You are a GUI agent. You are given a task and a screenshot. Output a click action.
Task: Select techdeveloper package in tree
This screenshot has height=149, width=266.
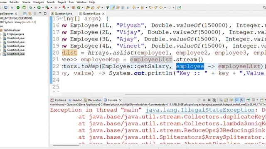point(12,30)
